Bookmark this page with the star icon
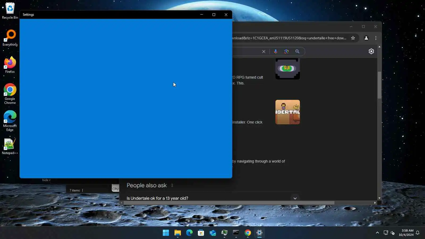The width and height of the screenshot is (425, 239). [x=353, y=38]
